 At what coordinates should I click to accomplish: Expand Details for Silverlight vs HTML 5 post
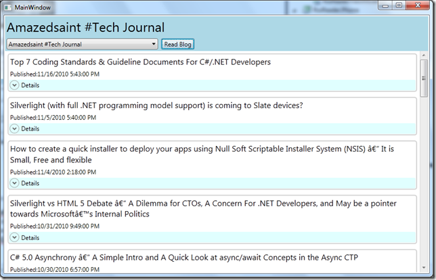pos(14,237)
